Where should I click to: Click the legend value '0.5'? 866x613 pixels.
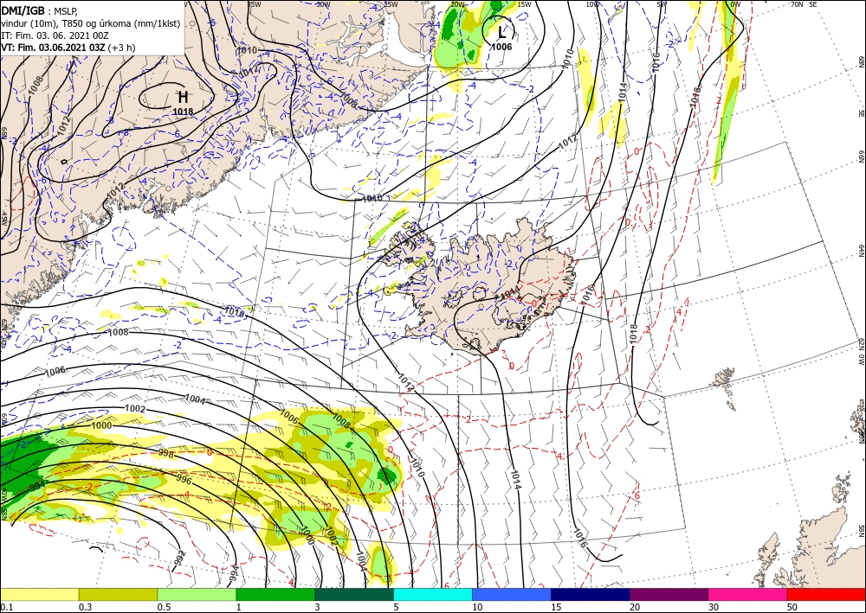tap(163, 607)
